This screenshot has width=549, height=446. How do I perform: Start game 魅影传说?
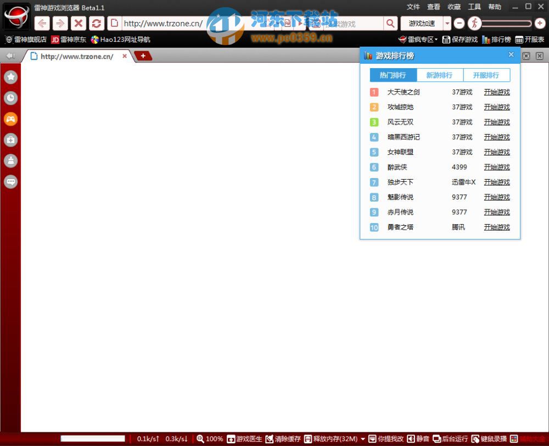coord(497,198)
